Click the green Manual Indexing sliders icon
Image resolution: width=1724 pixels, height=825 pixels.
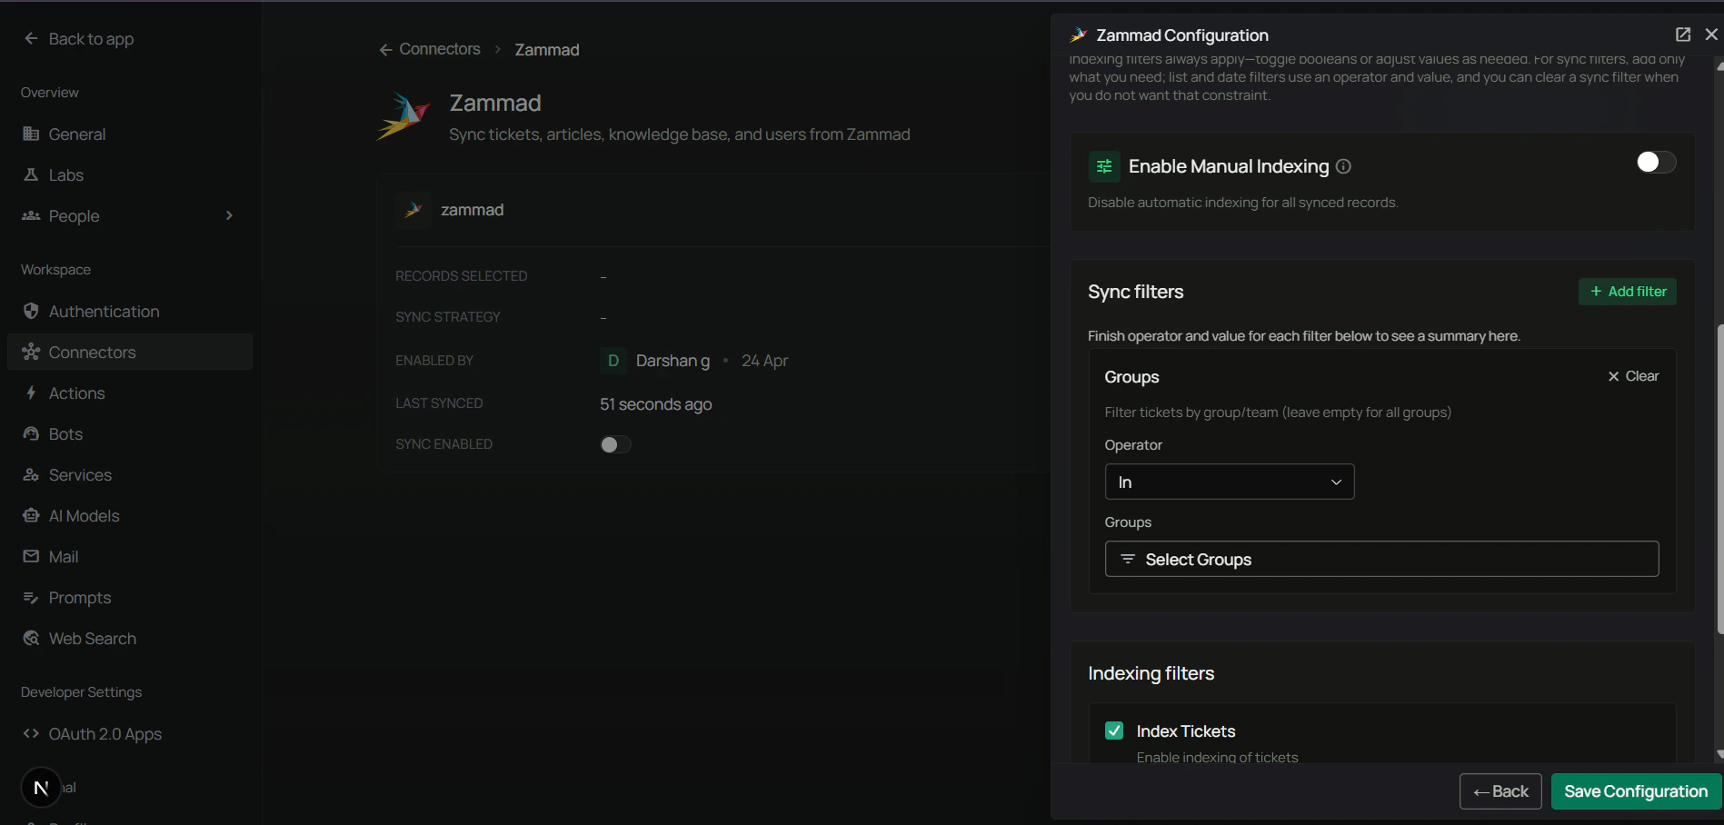(x=1104, y=166)
